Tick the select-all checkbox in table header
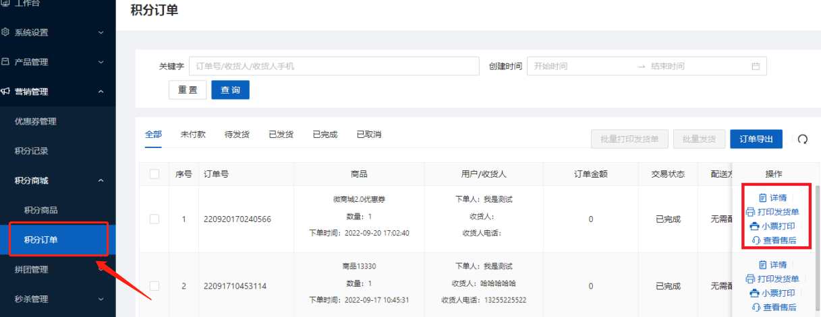 [x=154, y=174]
